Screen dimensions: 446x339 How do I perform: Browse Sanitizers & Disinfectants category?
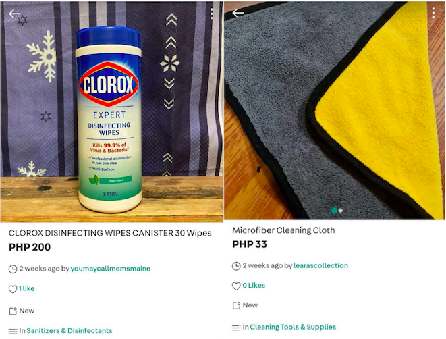[x=69, y=330]
